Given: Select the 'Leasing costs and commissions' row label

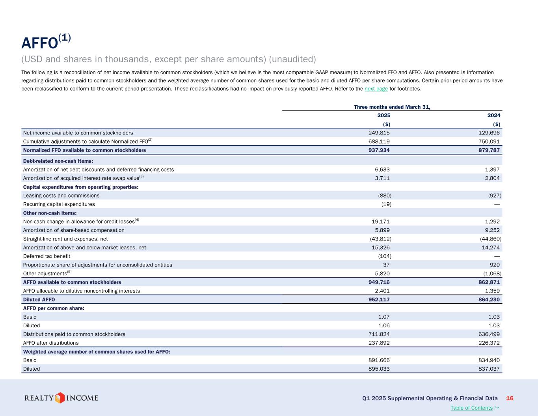Looking at the screenshot, I should click(61, 196).
